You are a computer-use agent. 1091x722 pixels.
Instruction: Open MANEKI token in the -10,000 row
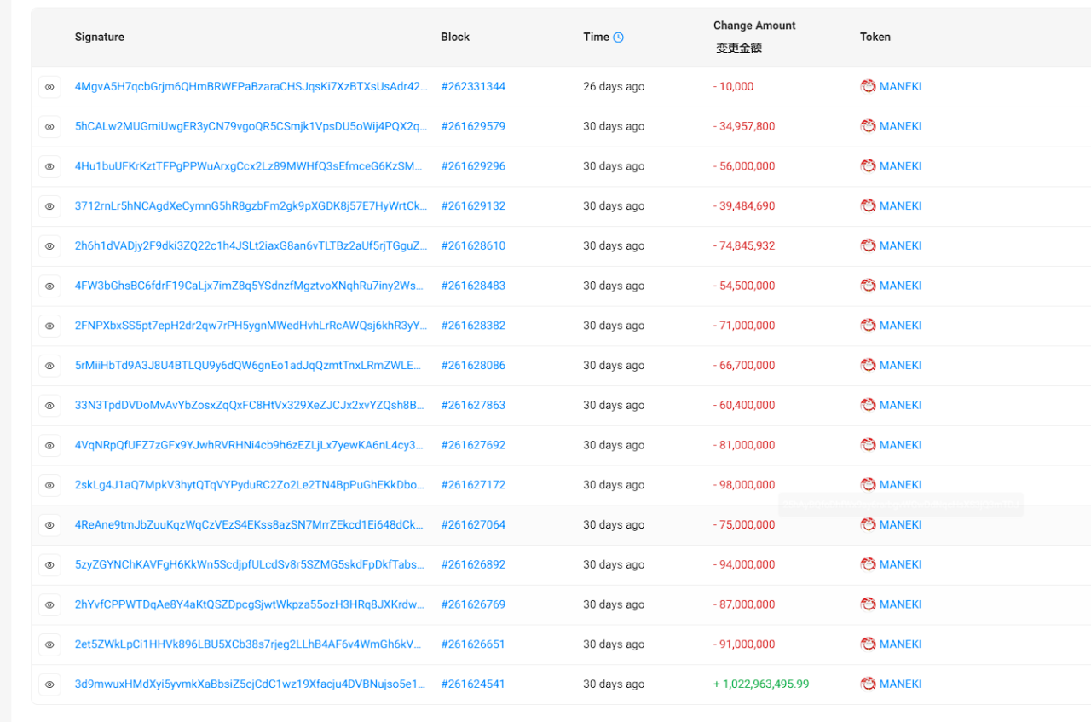pos(900,86)
